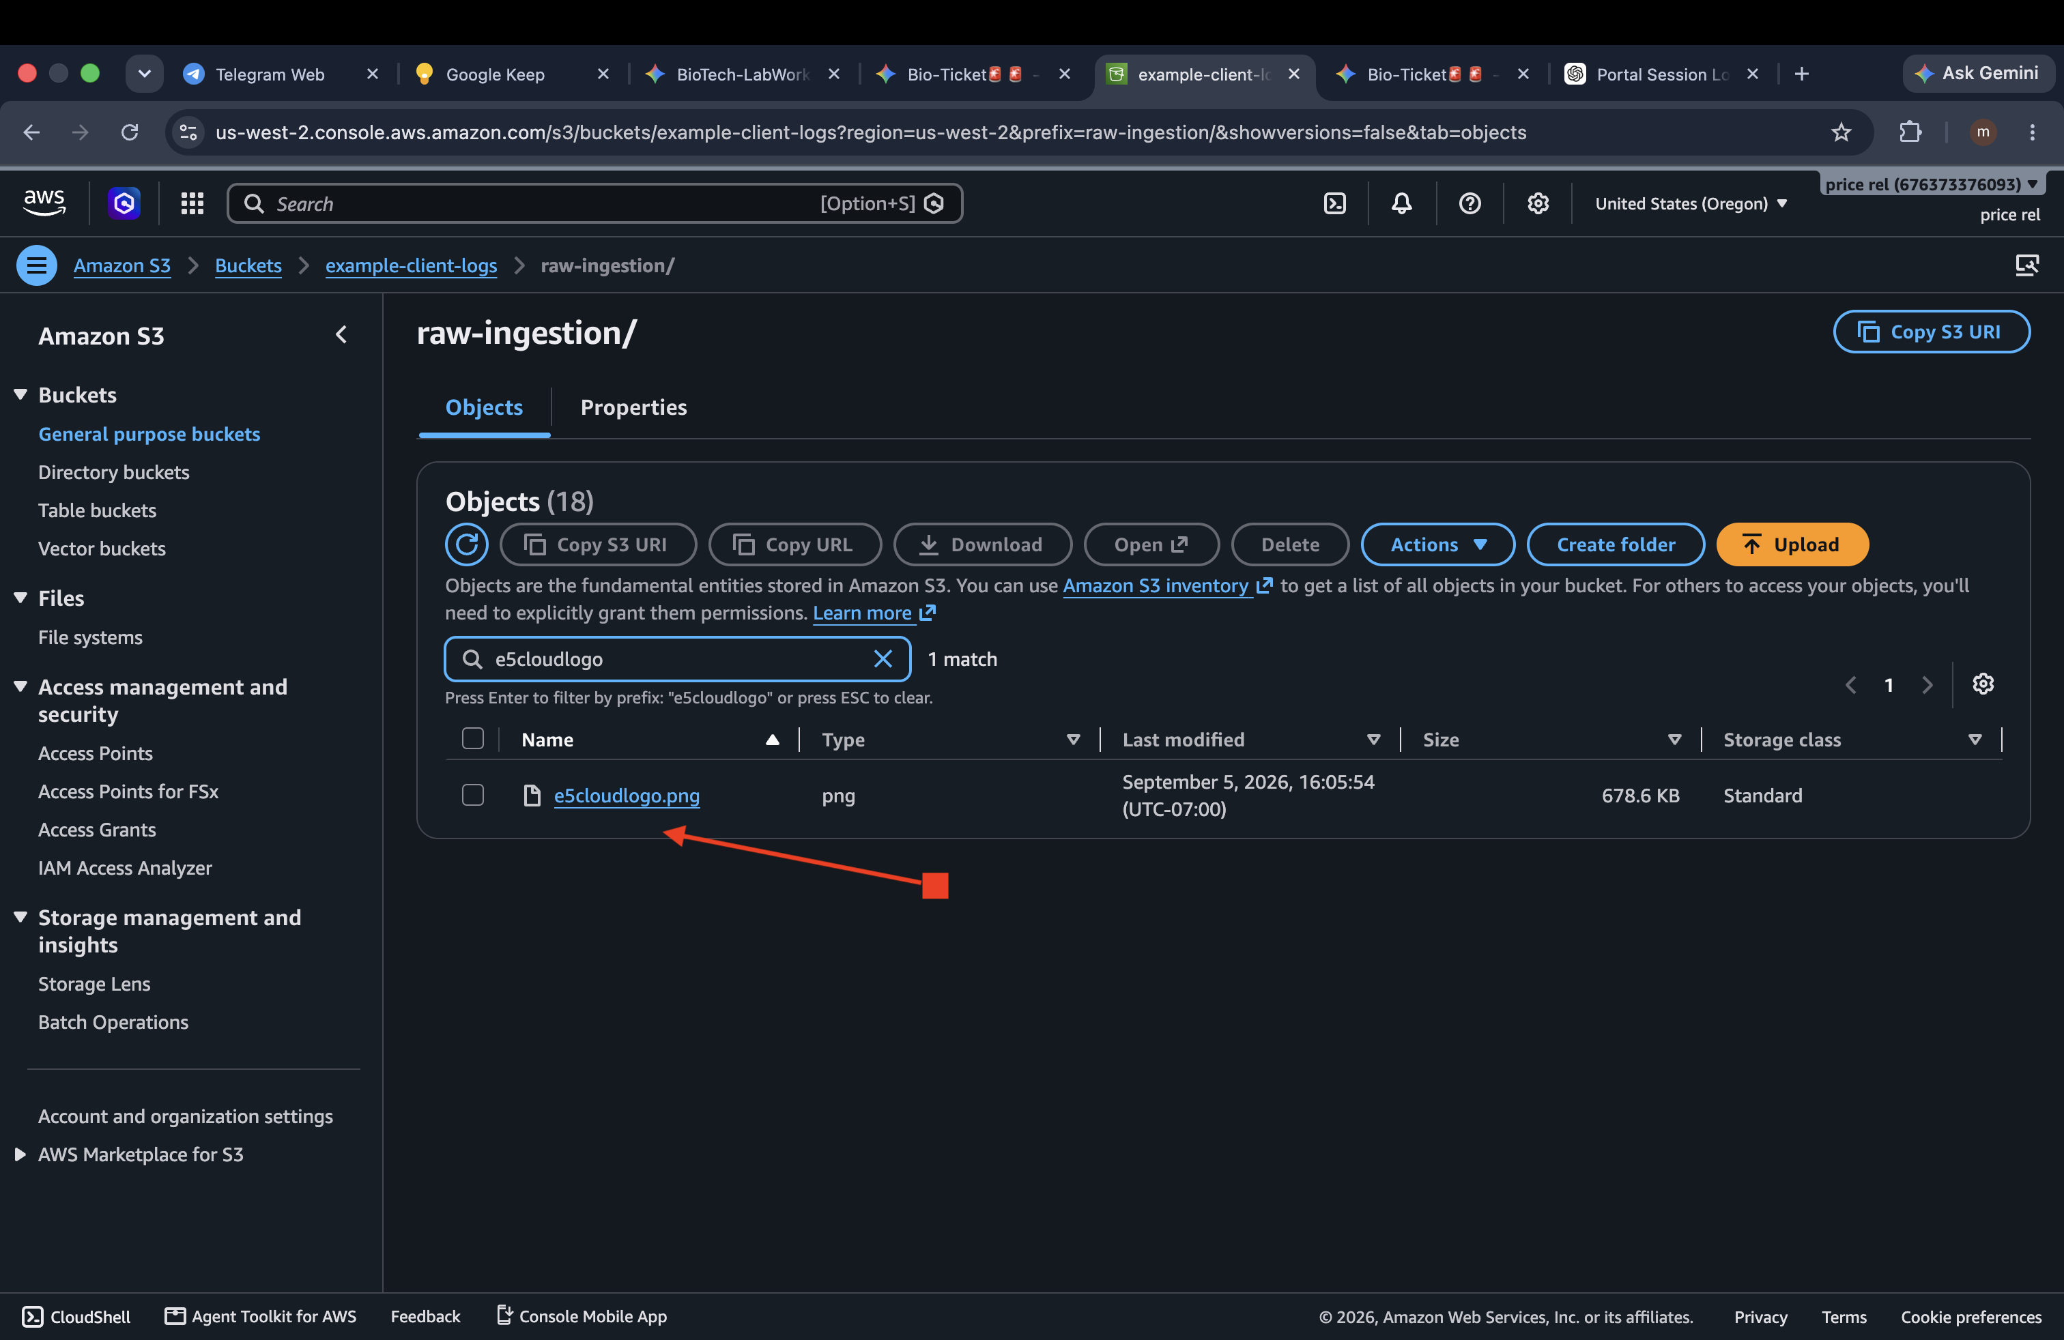Sort by the Storage class column
The width and height of the screenshot is (2064, 1340).
1975,740
